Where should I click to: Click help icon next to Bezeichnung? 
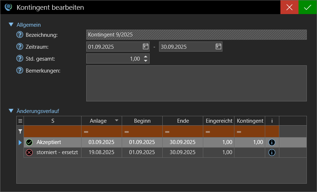point(20,35)
